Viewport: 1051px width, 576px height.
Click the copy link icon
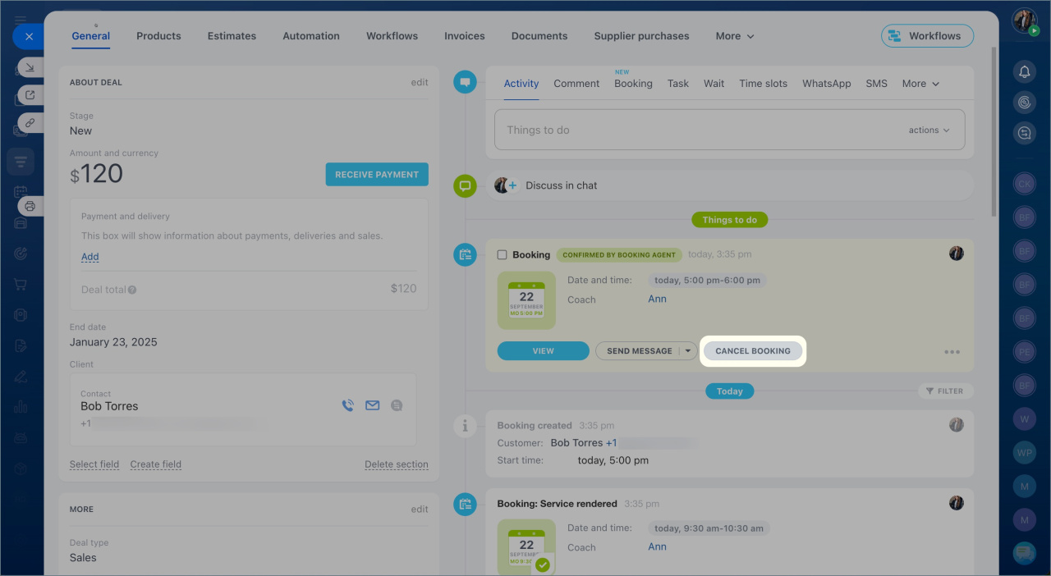click(x=30, y=122)
